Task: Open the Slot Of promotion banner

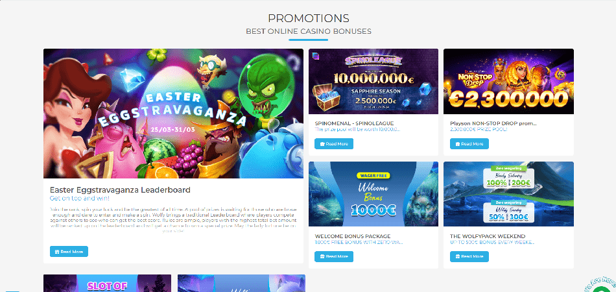Action: [107, 283]
